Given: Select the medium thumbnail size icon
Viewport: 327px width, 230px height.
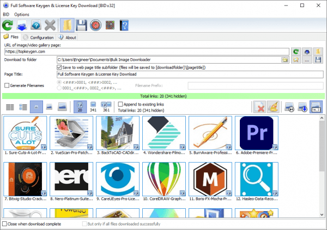Looking at the screenshot, I should pyautogui.click(x=49, y=107).
